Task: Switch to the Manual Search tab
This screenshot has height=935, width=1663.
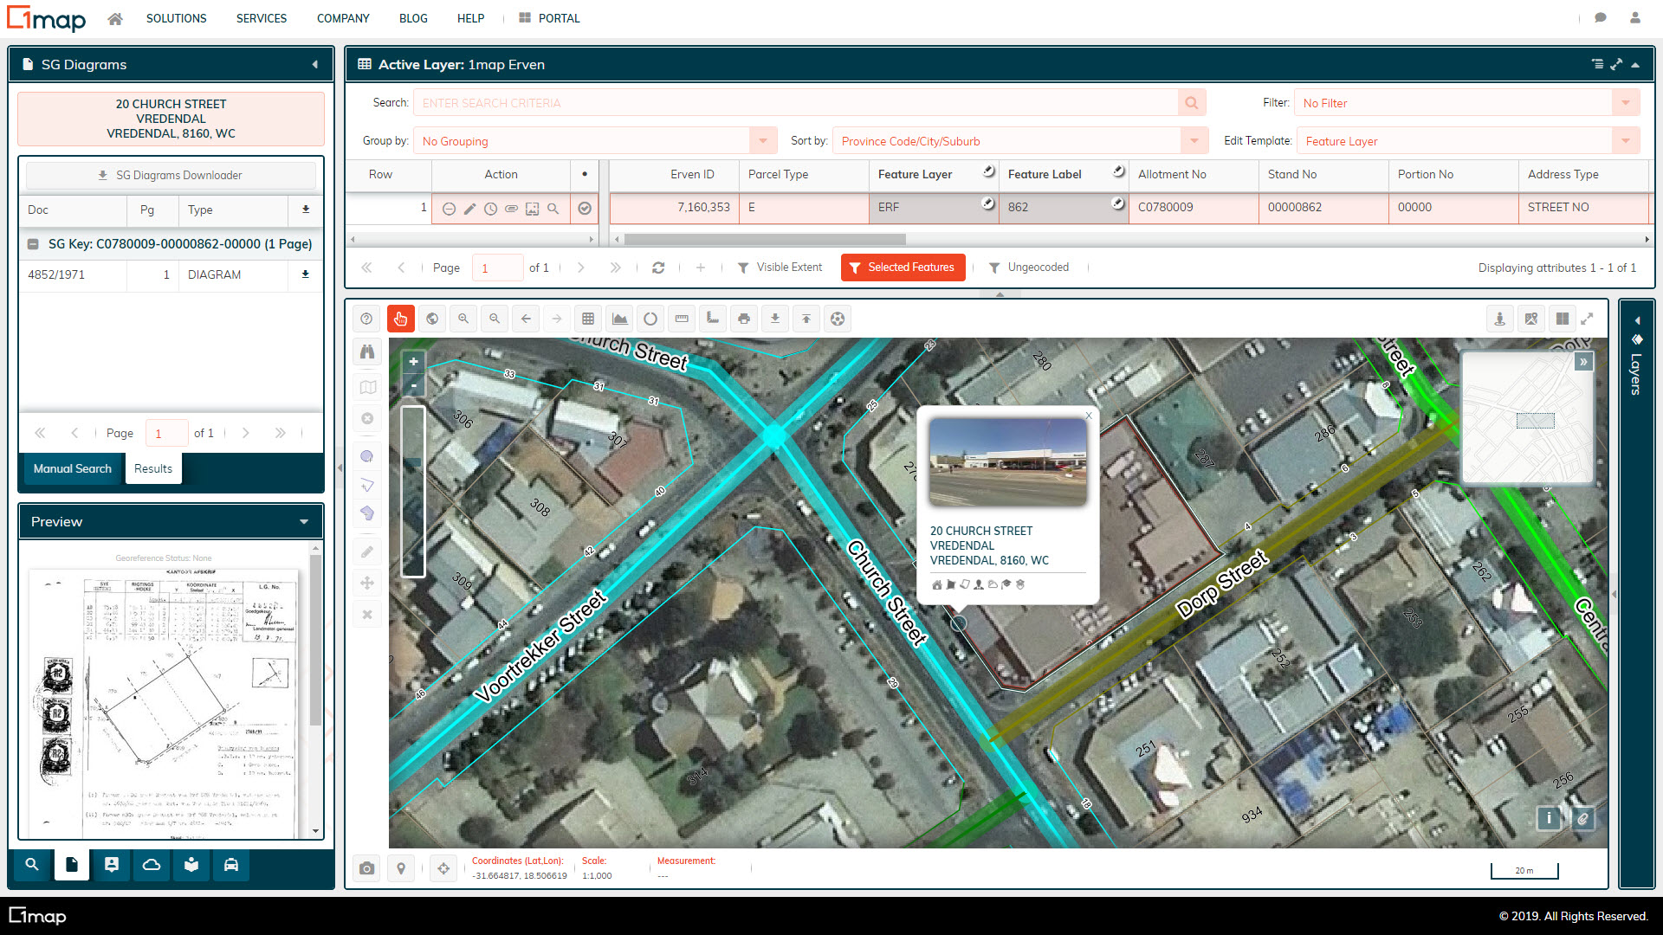Action: (x=73, y=468)
